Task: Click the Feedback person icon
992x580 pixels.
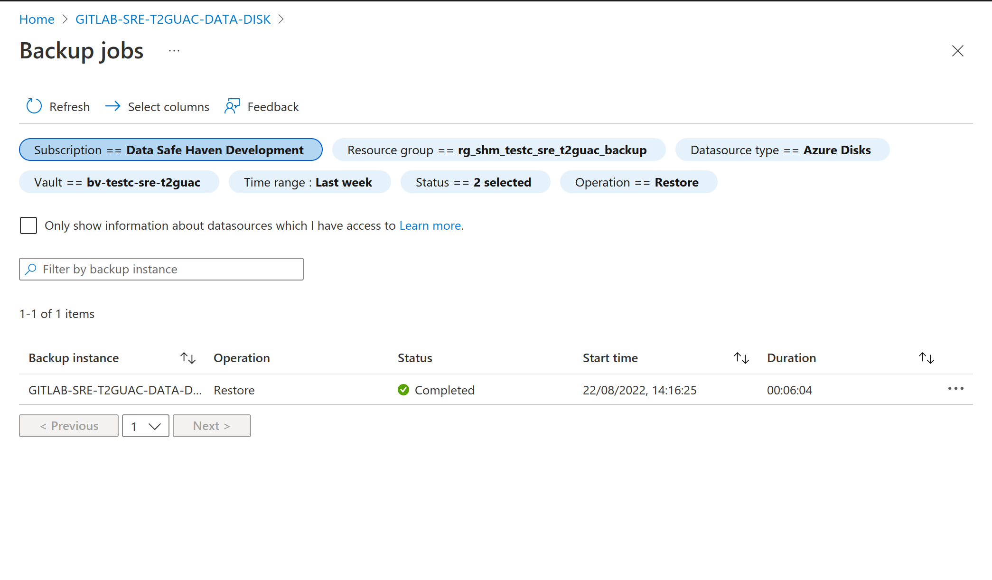Action: [232, 106]
